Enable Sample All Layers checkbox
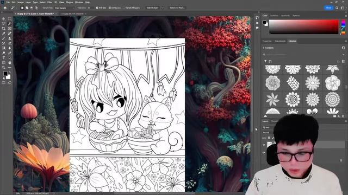 pos(124,8)
